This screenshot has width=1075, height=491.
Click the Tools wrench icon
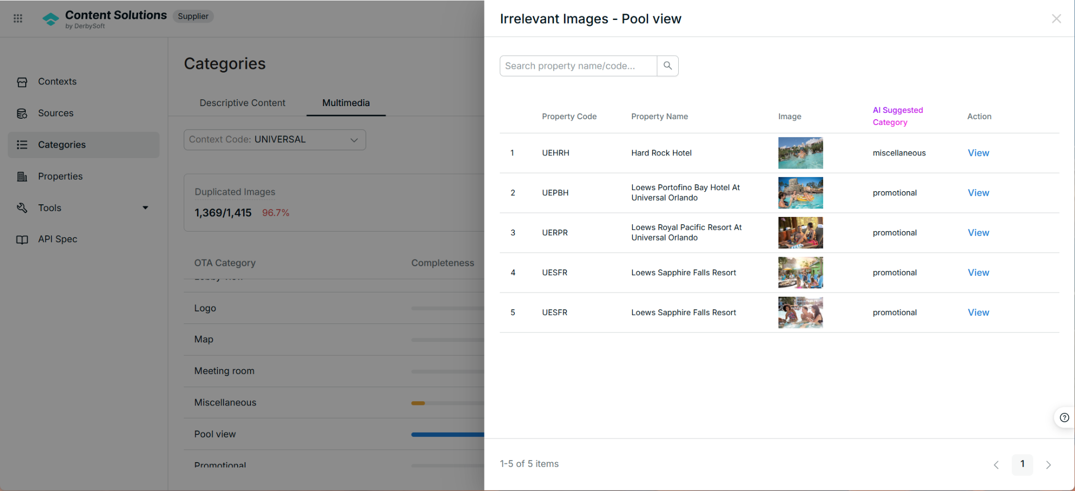[22, 208]
